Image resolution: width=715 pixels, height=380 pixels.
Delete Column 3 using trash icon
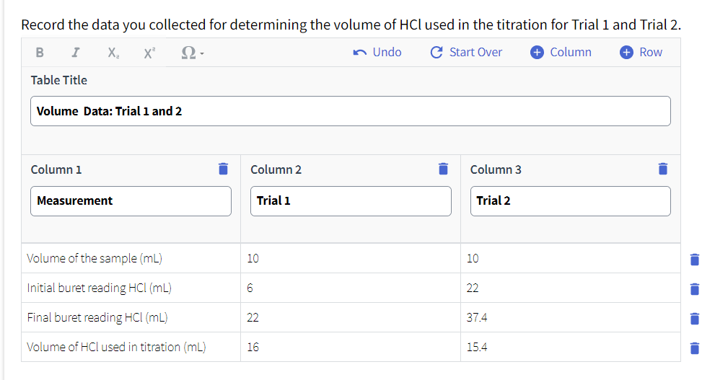tap(663, 169)
